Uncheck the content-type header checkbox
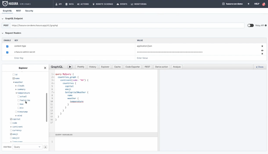The image size is (268, 154). [7, 46]
